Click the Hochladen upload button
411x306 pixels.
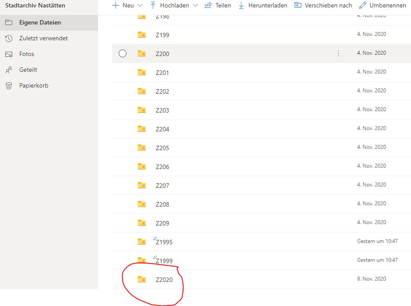pos(169,5)
